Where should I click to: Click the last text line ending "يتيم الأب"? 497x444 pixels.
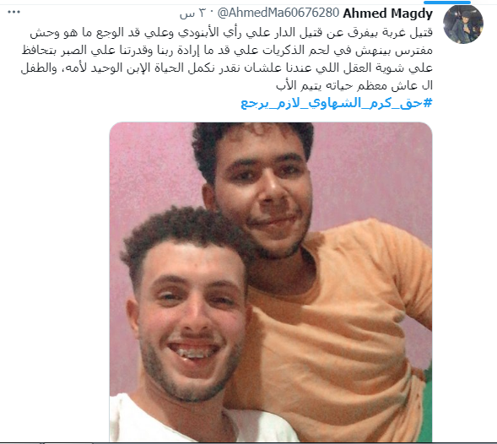354,85
